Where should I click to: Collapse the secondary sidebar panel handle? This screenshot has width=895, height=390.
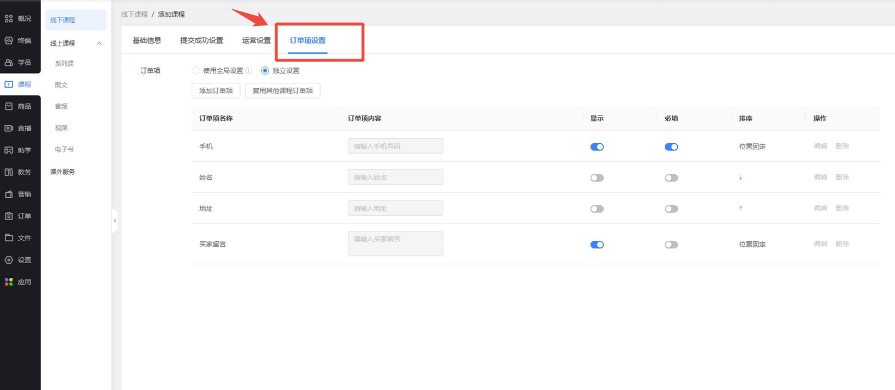115,221
